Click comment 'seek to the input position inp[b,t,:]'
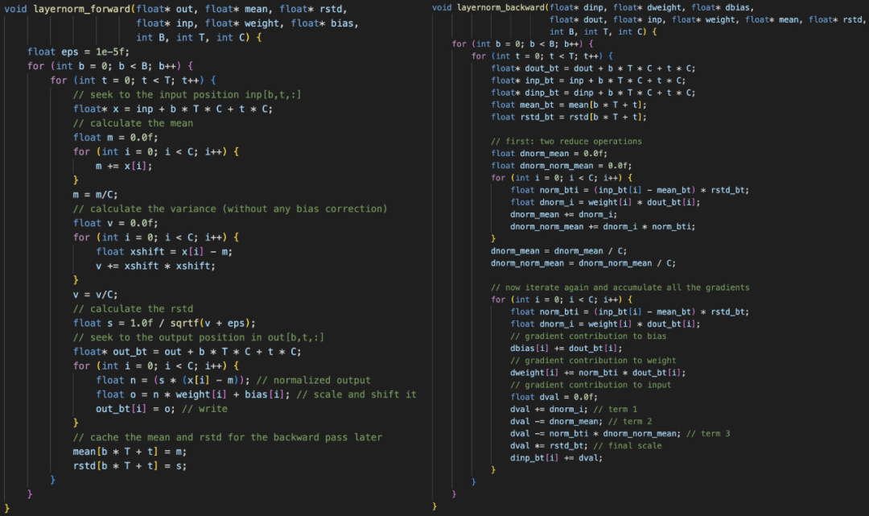The width and height of the screenshot is (869, 516). pos(187,95)
